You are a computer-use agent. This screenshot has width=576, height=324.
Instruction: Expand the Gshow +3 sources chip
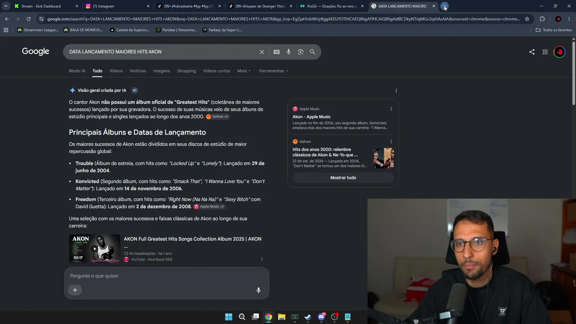[x=217, y=117]
